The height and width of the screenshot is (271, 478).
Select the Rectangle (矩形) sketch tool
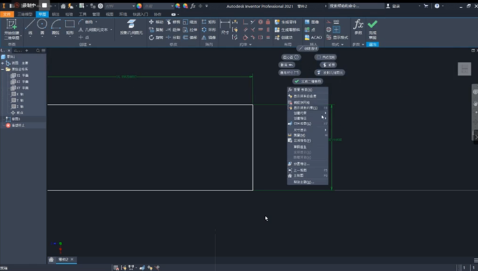coord(70,28)
